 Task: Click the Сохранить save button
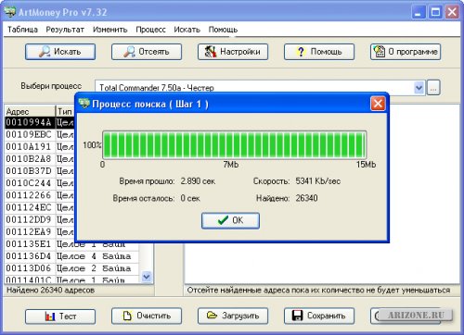point(319,316)
